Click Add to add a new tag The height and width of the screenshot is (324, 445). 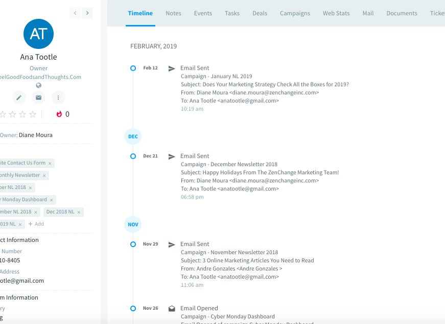pos(36,224)
